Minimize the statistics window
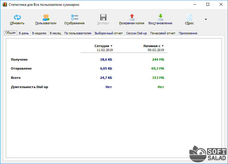The width and height of the screenshot is (228, 164). (195, 5)
